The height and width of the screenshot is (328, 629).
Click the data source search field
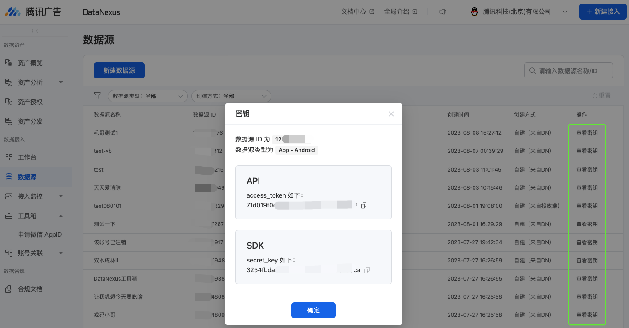coord(569,70)
